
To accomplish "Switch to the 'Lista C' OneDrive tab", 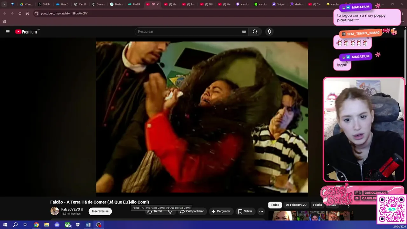I will (x=62, y=4).
